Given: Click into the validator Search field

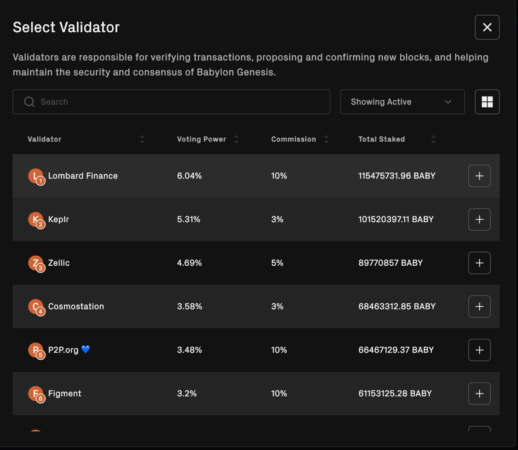Looking at the screenshot, I should click(x=181, y=102).
